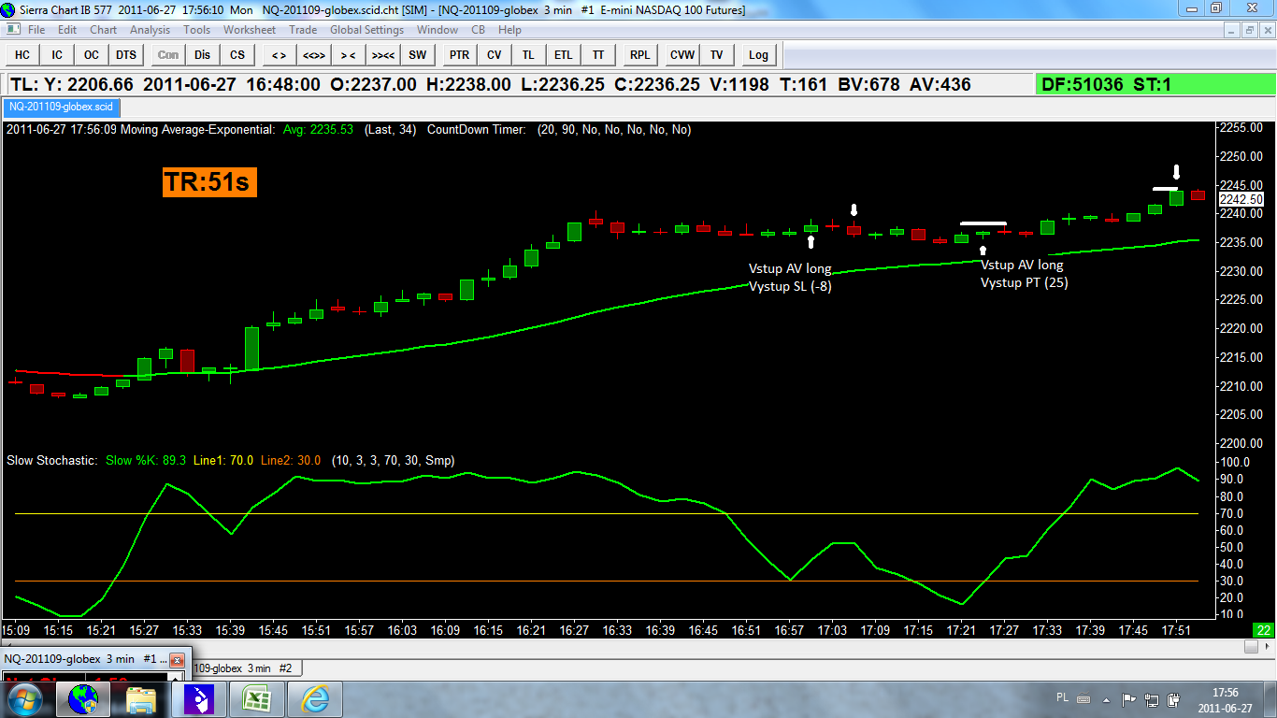Click the Con toolbar button
Screen dimensions: 1277x718
167,55
